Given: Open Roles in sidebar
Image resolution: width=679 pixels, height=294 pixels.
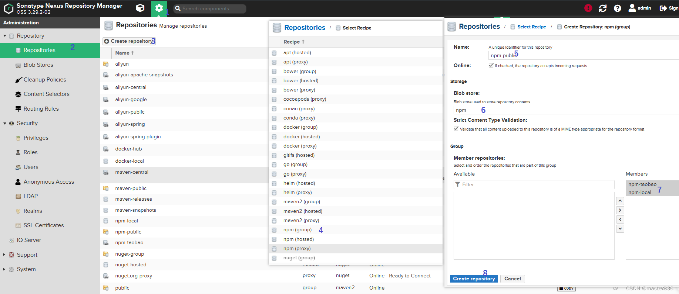Looking at the screenshot, I should pos(30,152).
